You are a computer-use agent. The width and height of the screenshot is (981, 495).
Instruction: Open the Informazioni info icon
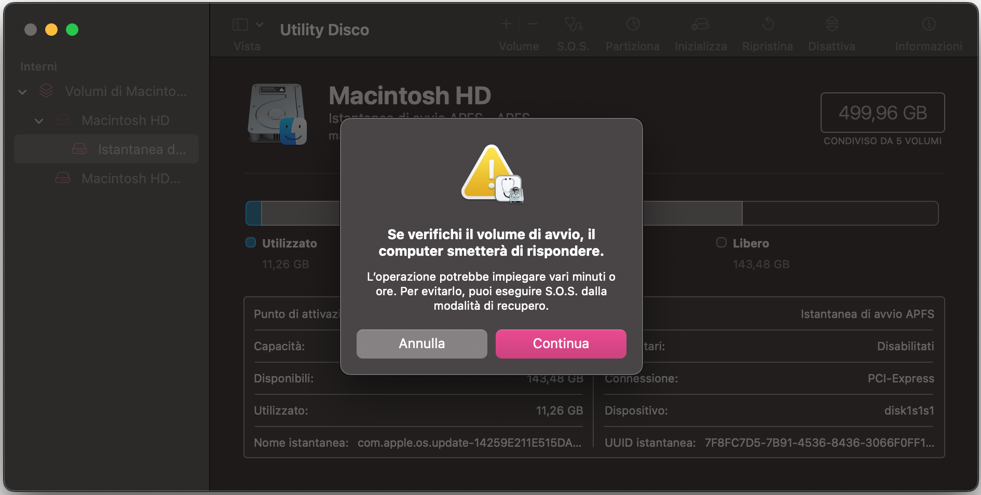pos(929,24)
